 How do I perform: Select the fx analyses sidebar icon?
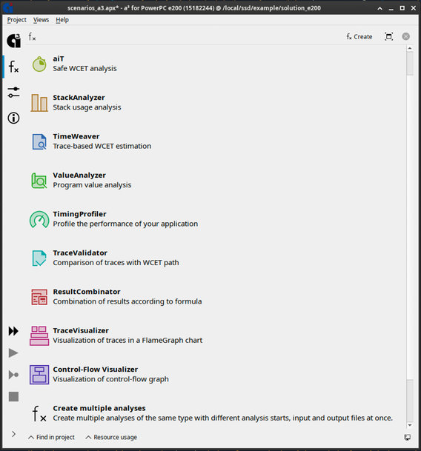(13, 67)
